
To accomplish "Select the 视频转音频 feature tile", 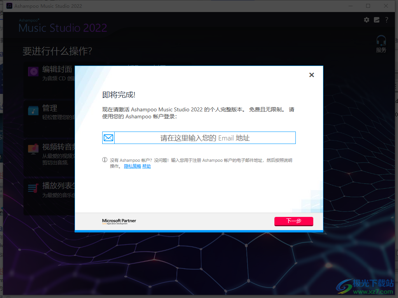I will tap(51, 157).
